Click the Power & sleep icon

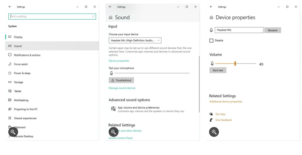pos(10,73)
